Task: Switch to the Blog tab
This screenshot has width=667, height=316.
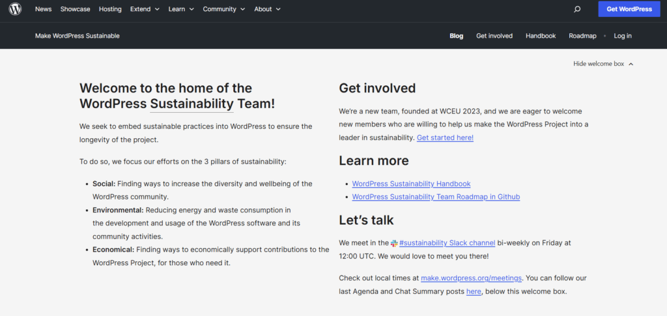Action: 457,36
